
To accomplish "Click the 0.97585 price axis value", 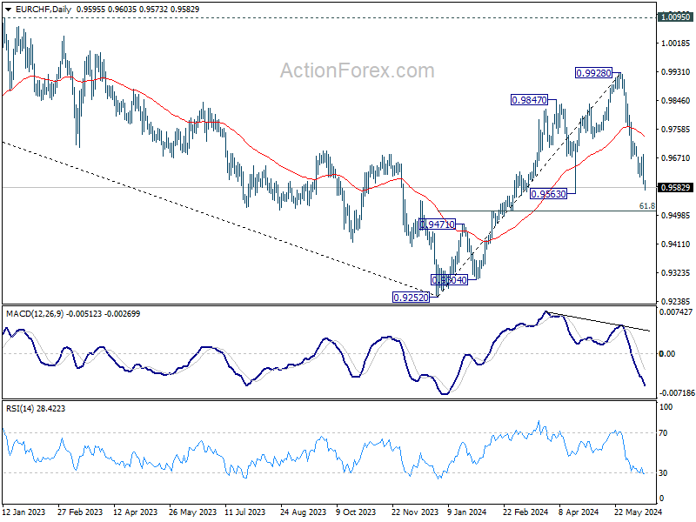I will coord(676,129).
